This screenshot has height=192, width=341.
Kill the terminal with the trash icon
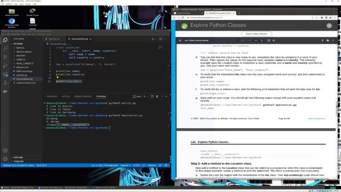click(157, 97)
